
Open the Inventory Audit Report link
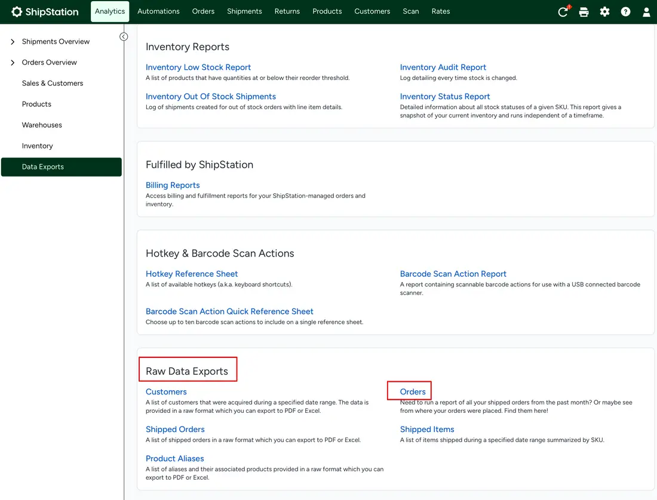click(x=443, y=67)
